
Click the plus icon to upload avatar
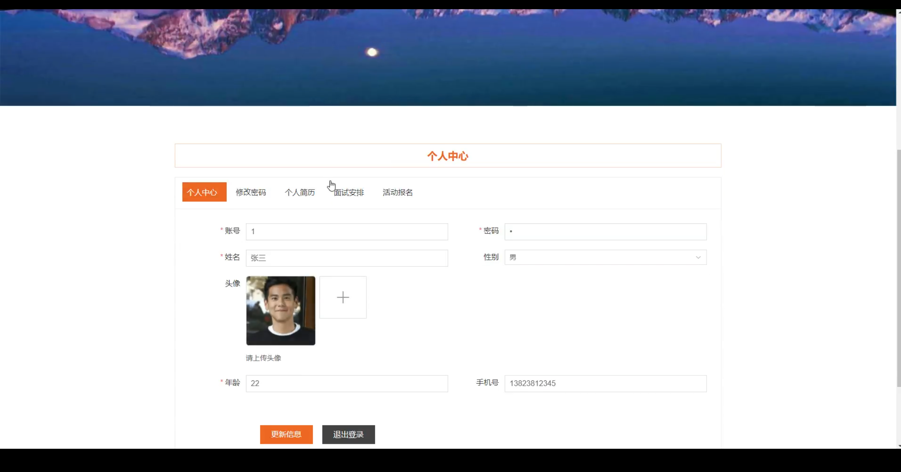click(343, 297)
